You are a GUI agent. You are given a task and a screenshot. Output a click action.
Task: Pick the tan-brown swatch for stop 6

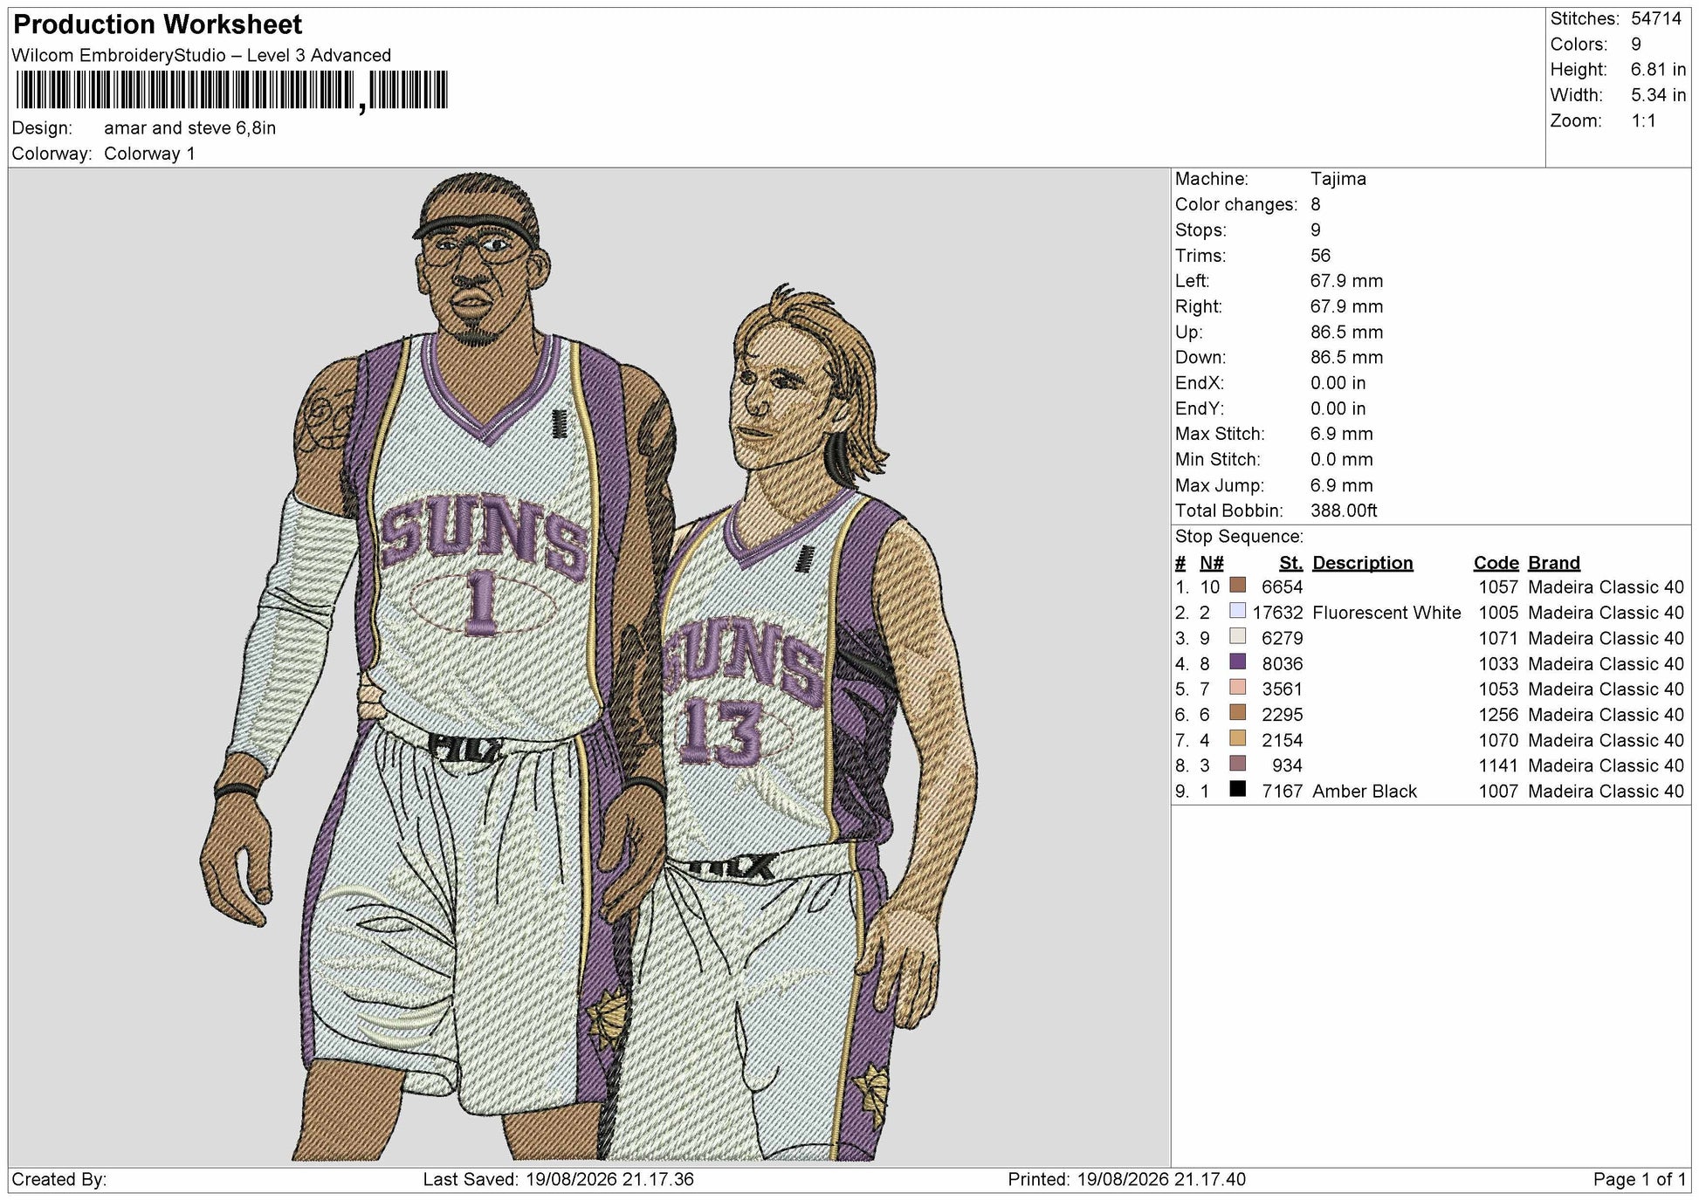1237,713
